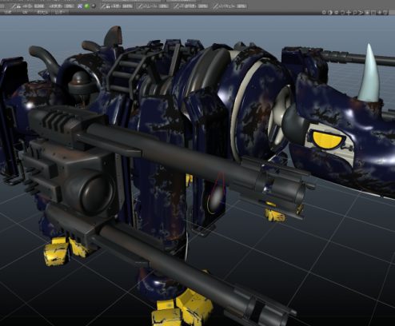The image size is (395, 326).
Task: Click the grid square icon in the viewport toolbar
Action: (x=373, y=13)
